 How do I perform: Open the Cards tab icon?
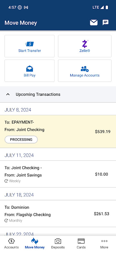81,241
